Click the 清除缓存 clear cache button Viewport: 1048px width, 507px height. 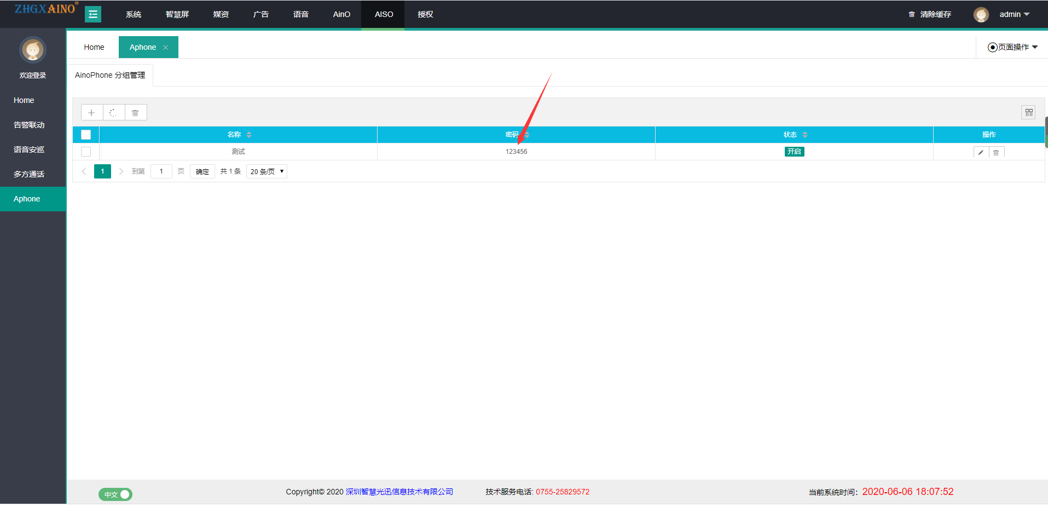pos(930,14)
